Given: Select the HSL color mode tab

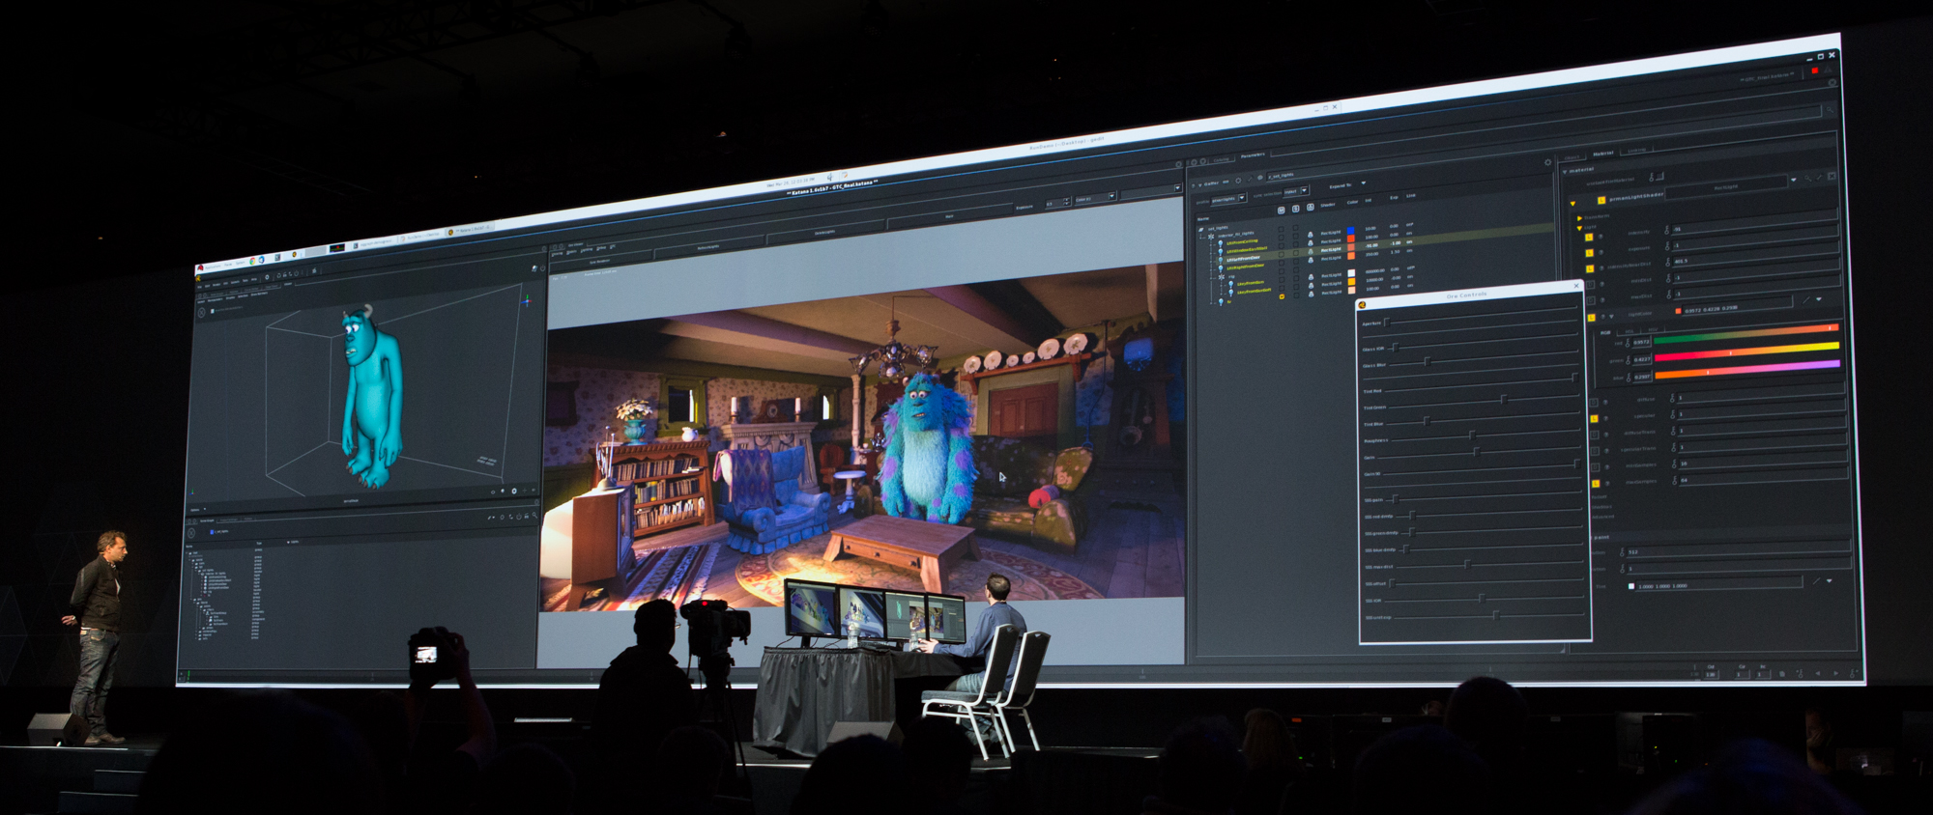Looking at the screenshot, I should click(x=1630, y=331).
